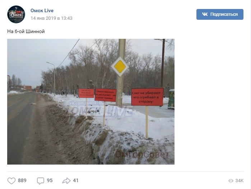The width and height of the screenshot is (251, 189).
Task: Share the post using the arrow icon
Action: click(x=66, y=181)
